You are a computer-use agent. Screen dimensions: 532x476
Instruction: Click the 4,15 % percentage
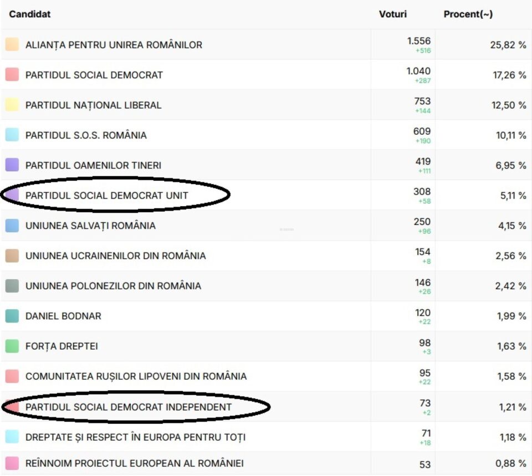(512, 226)
